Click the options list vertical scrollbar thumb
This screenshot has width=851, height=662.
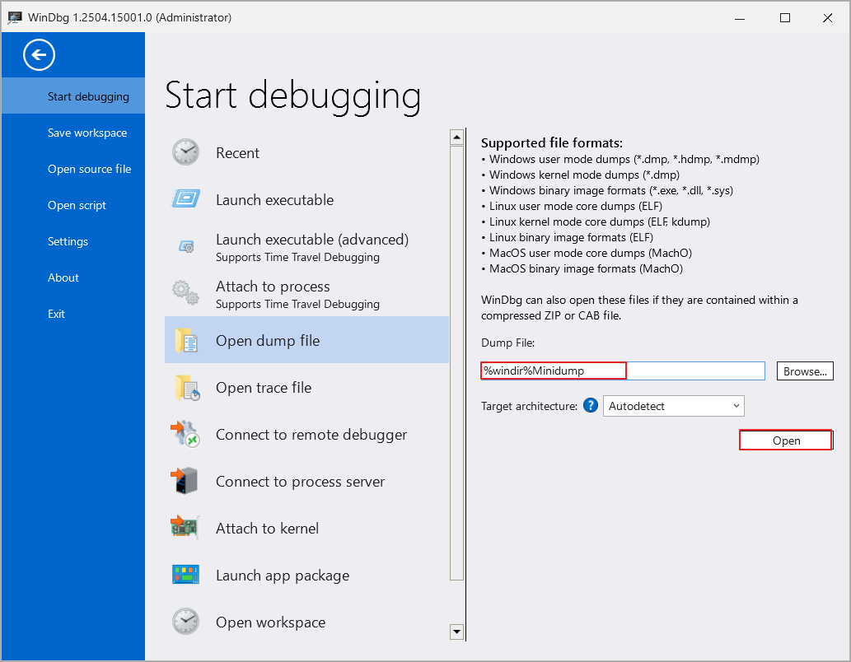pyautogui.click(x=456, y=363)
